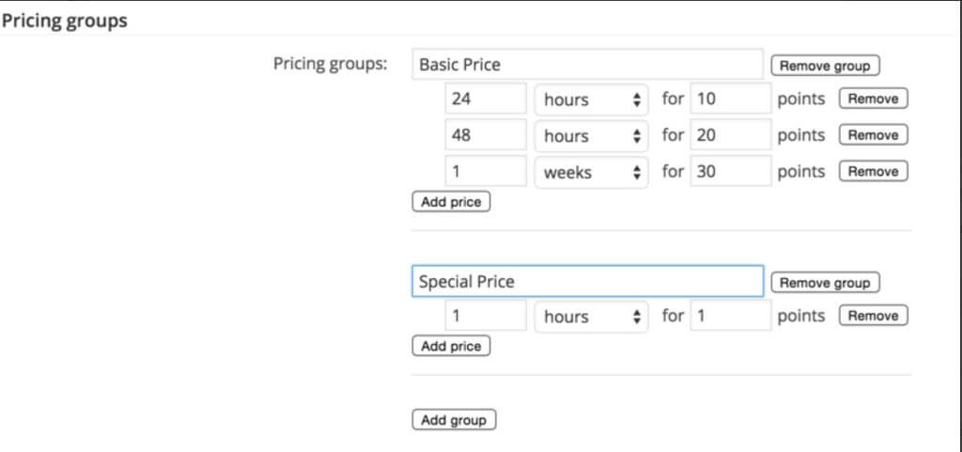
Task: Open the weeks unit dropdown
Action: tap(592, 172)
